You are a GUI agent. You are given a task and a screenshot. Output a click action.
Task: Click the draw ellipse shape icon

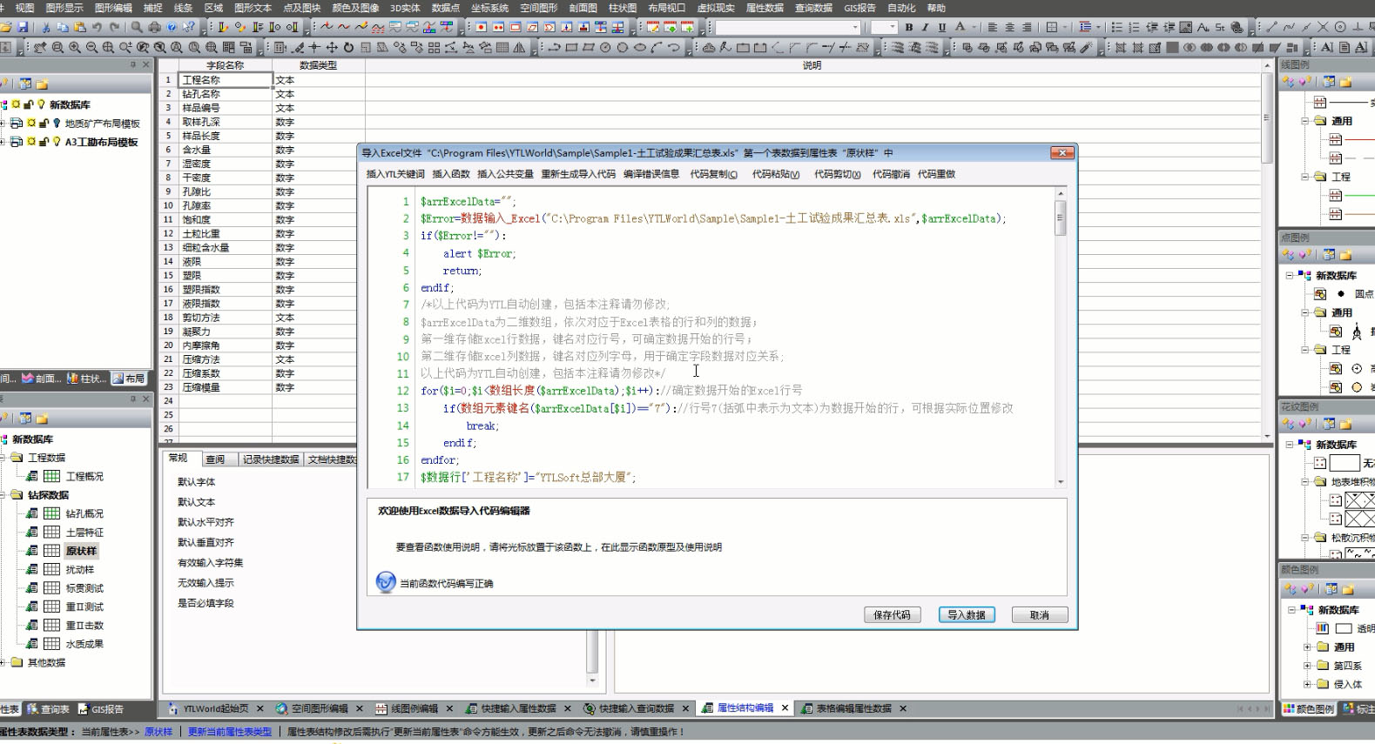click(640, 47)
